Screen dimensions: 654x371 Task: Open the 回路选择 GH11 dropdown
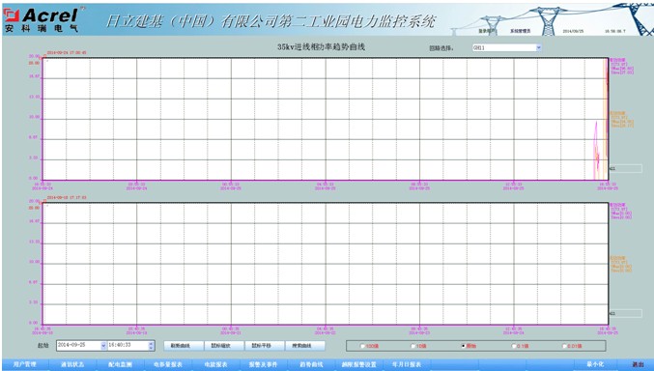[x=538, y=47]
